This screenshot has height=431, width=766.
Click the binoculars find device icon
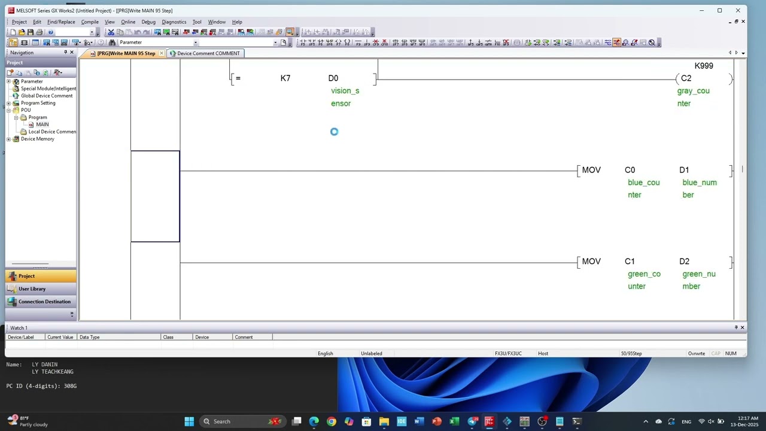[x=112, y=43]
